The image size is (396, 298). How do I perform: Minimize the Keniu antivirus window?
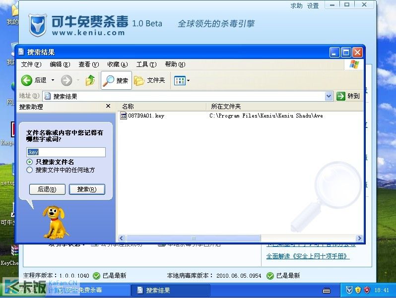[x=332, y=5]
